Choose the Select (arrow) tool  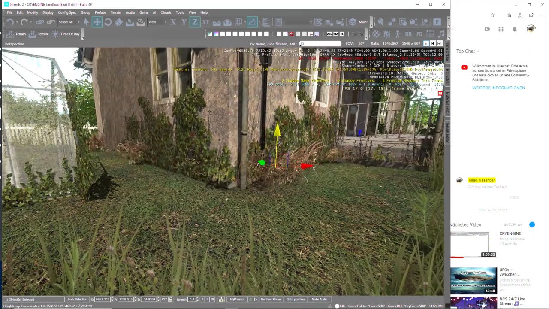[x=86, y=22]
